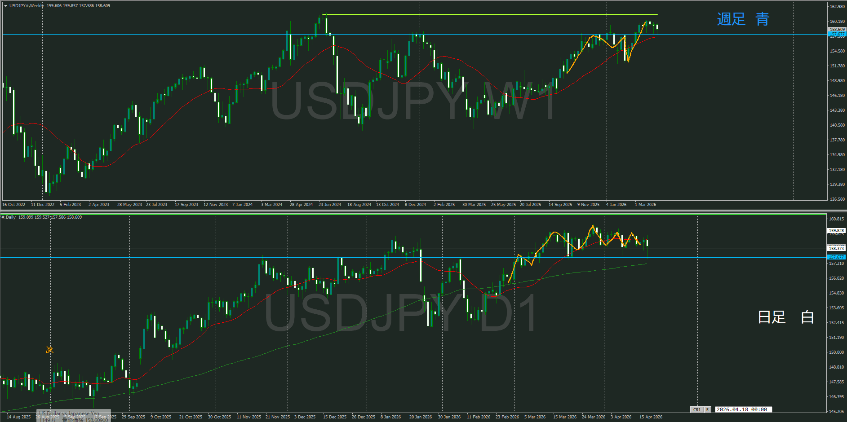Screen dimensions: 847x422
Task: Click the 158.609 current price tag on weekly chart
Action: click(x=837, y=30)
